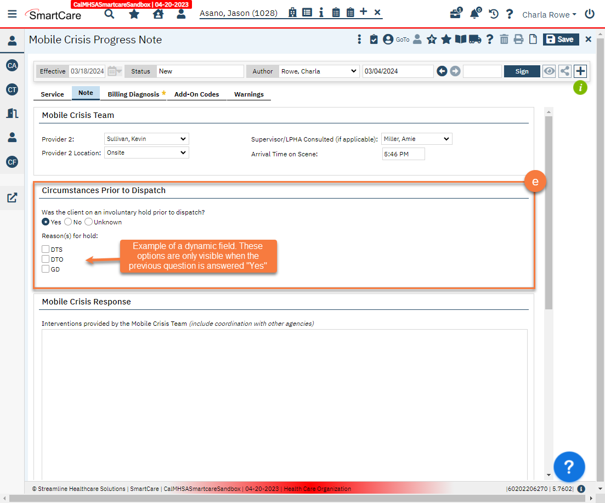This screenshot has width=605, height=503.
Task: Select the Yes involuntary hold radio button
Action: point(46,222)
